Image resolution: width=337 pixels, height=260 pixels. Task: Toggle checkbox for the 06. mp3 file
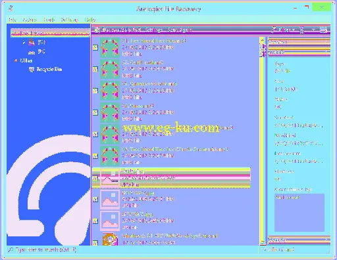(95, 156)
